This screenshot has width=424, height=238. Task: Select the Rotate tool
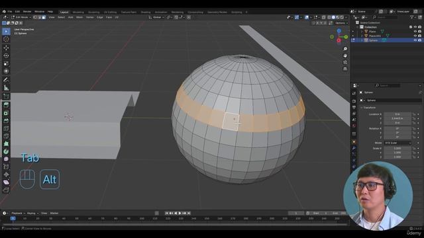pyautogui.click(x=6, y=56)
